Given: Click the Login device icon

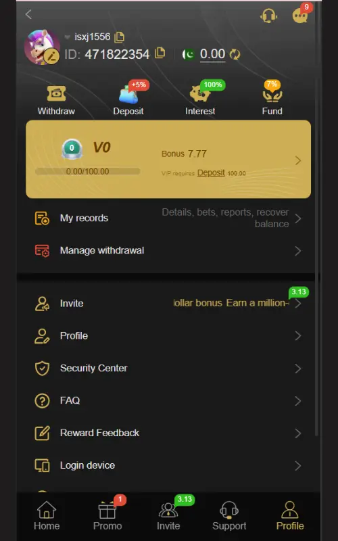Looking at the screenshot, I should tap(42, 466).
